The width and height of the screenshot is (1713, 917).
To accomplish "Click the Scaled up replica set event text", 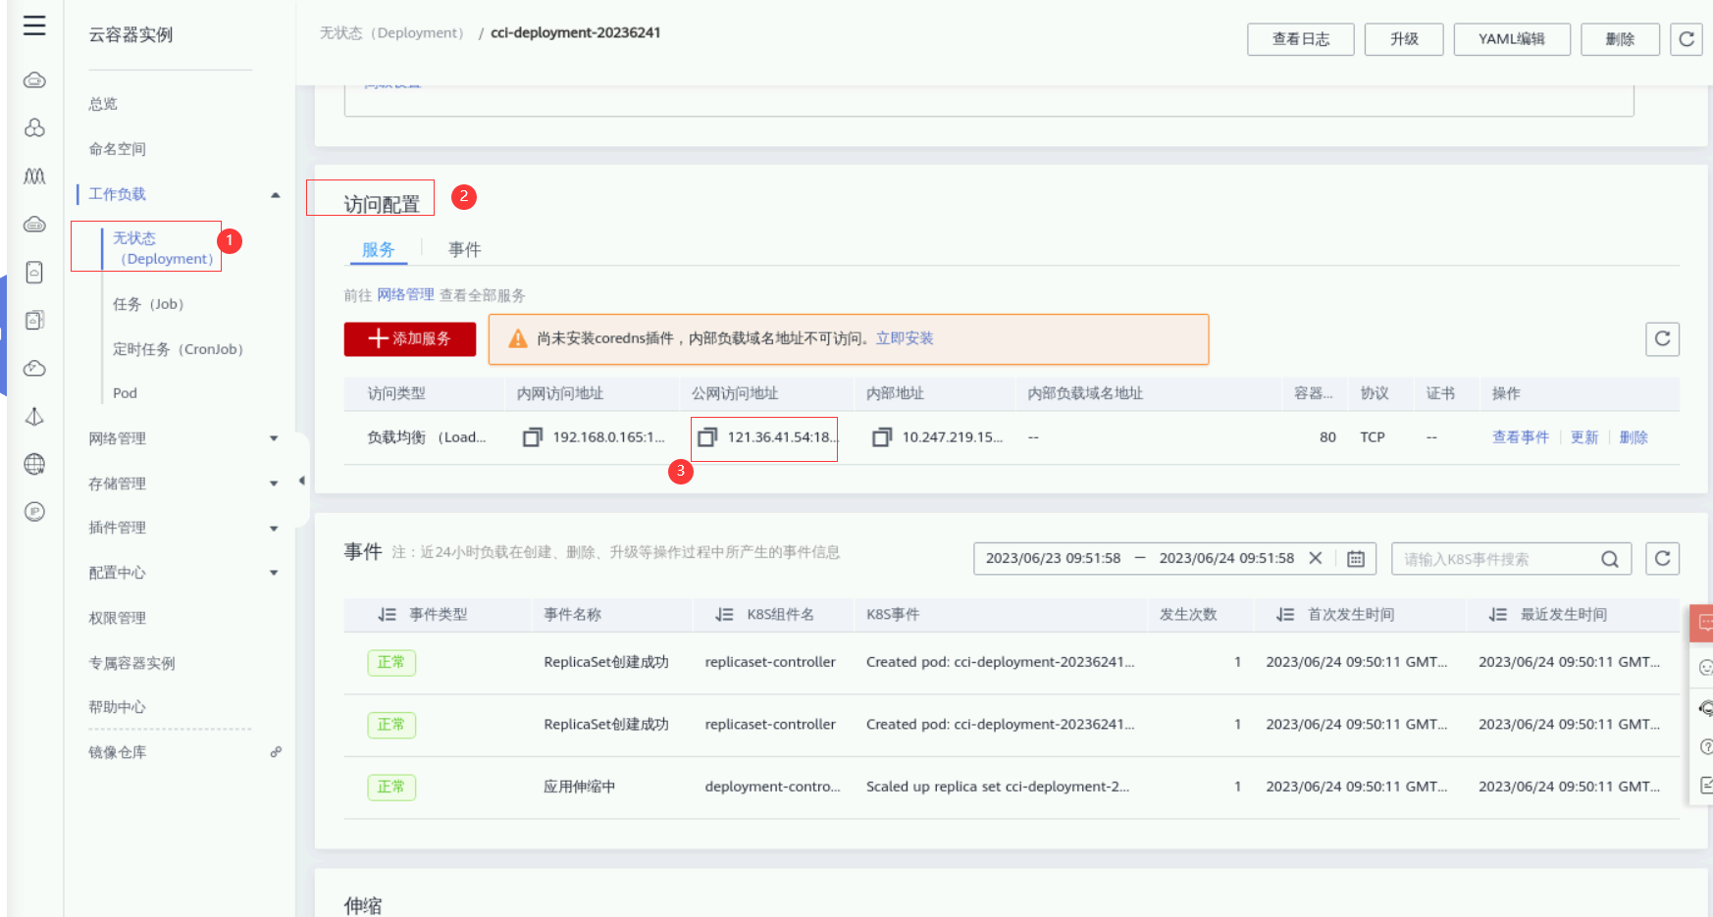I will (x=998, y=787).
